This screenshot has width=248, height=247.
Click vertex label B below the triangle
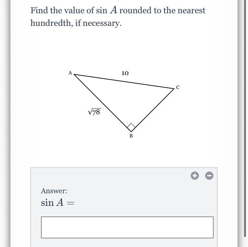point(131,136)
